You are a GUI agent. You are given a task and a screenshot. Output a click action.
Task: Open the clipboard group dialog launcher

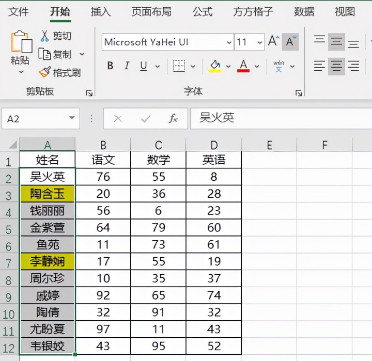pos(89,93)
